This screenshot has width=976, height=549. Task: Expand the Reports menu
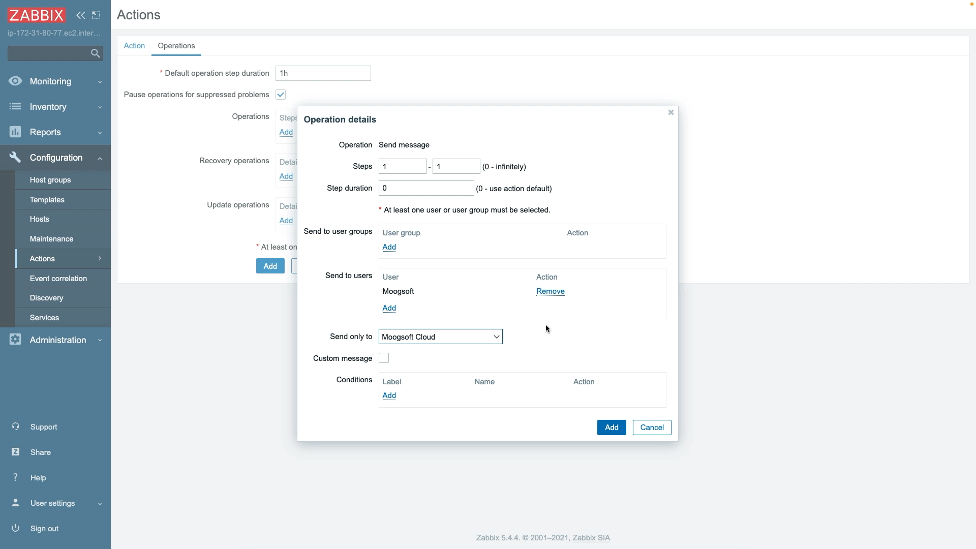pyautogui.click(x=100, y=132)
